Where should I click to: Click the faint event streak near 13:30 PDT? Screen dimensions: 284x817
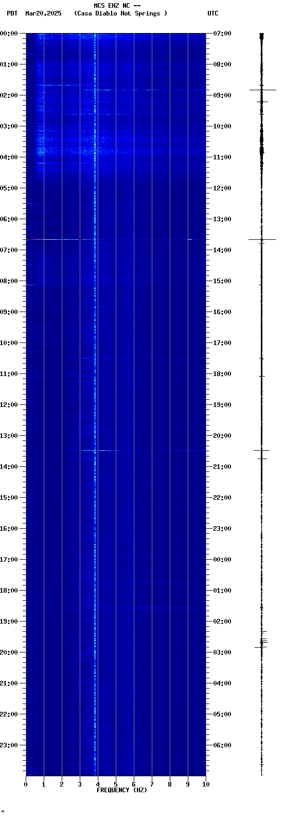[100, 450]
